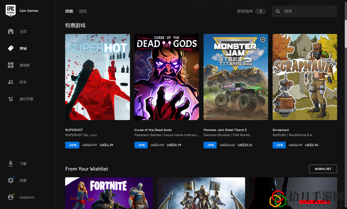Click the 虚幻引擎 sidebar label
This screenshot has width=347, height=209.
[x=26, y=99]
